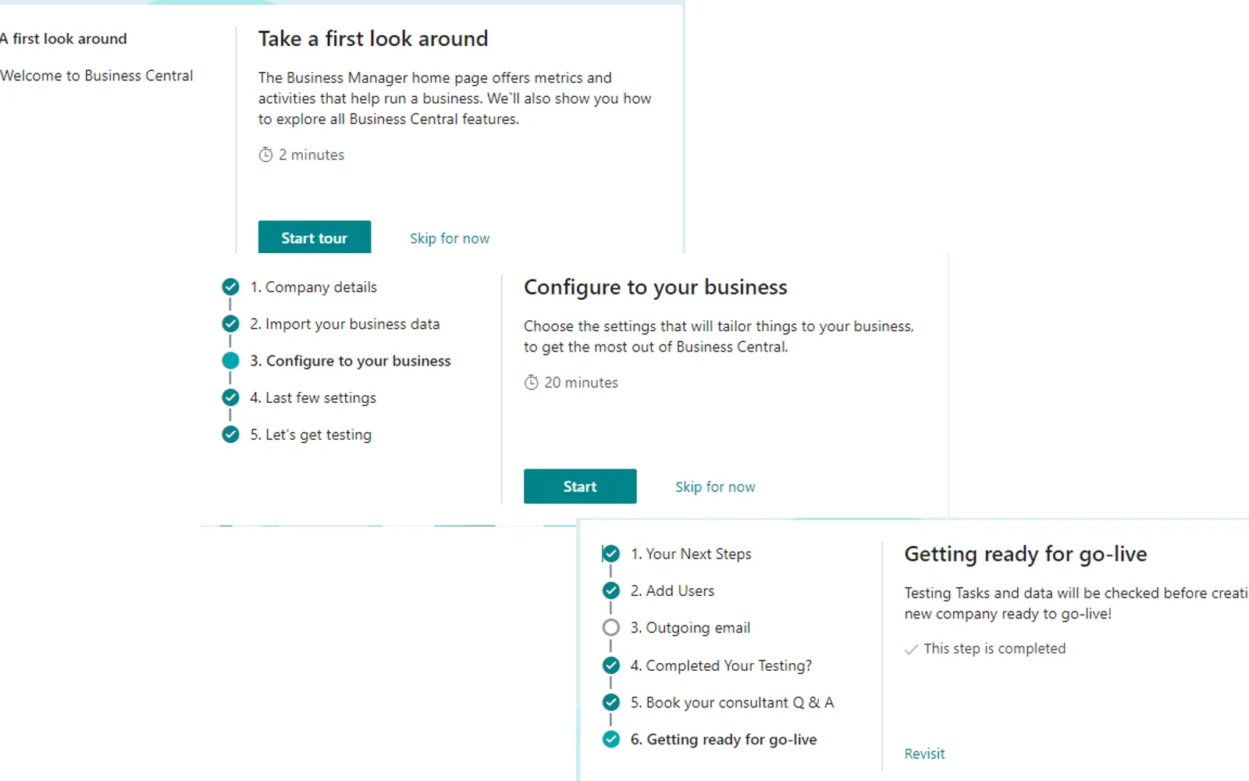
Task: Click the Start tour button
Action: (315, 237)
